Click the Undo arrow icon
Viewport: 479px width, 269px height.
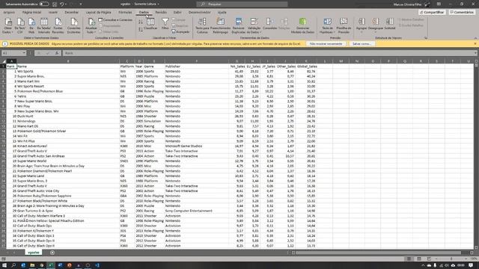(x=62, y=4)
